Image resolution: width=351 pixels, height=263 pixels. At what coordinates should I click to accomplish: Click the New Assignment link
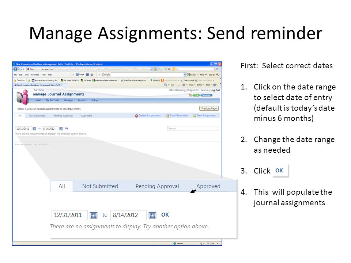(x=205, y=116)
